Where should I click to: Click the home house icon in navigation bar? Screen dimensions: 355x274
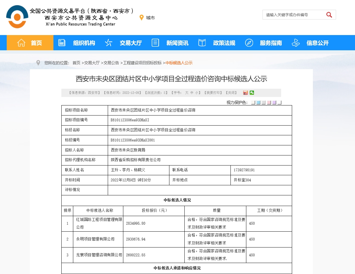pos(21,43)
